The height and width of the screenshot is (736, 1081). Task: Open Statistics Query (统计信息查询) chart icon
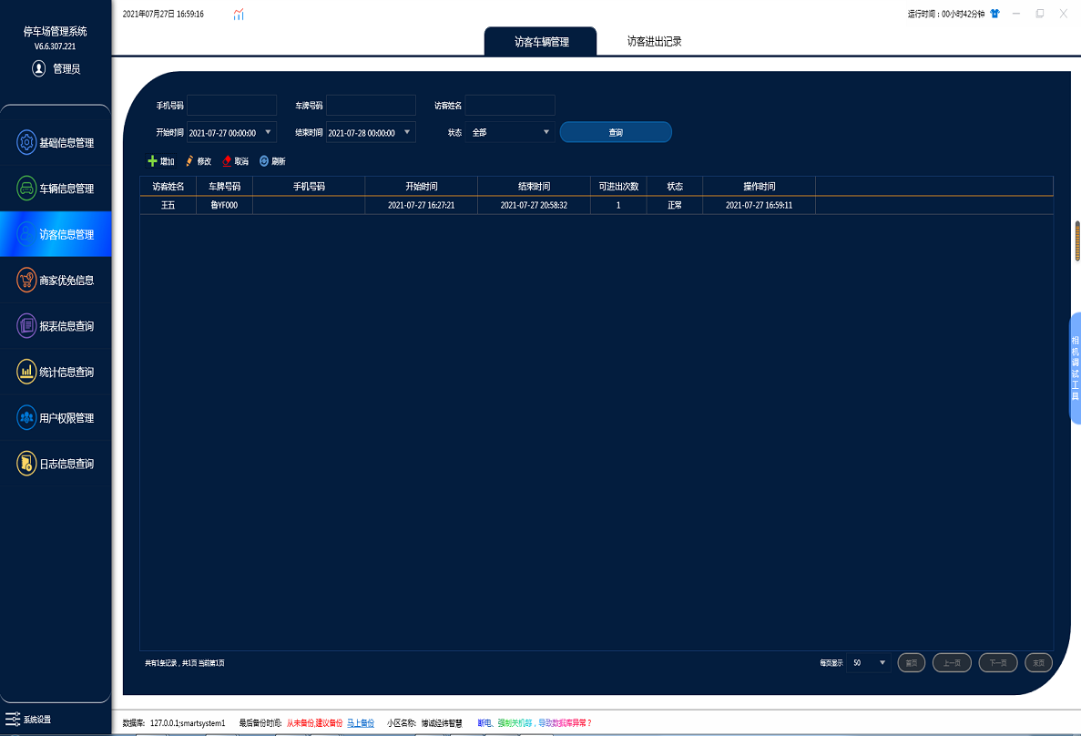pos(26,372)
